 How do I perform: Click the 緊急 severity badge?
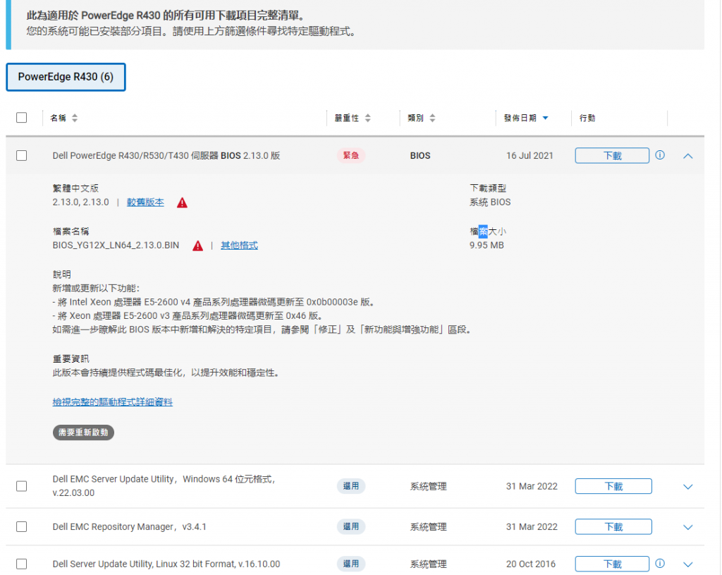click(351, 156)
